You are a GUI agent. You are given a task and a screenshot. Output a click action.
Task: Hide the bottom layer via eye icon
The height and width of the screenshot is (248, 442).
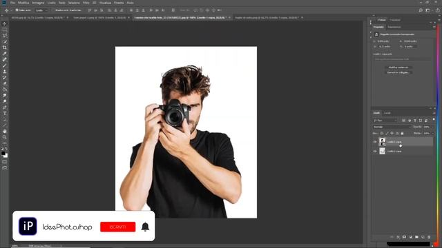tap(375, 152)
